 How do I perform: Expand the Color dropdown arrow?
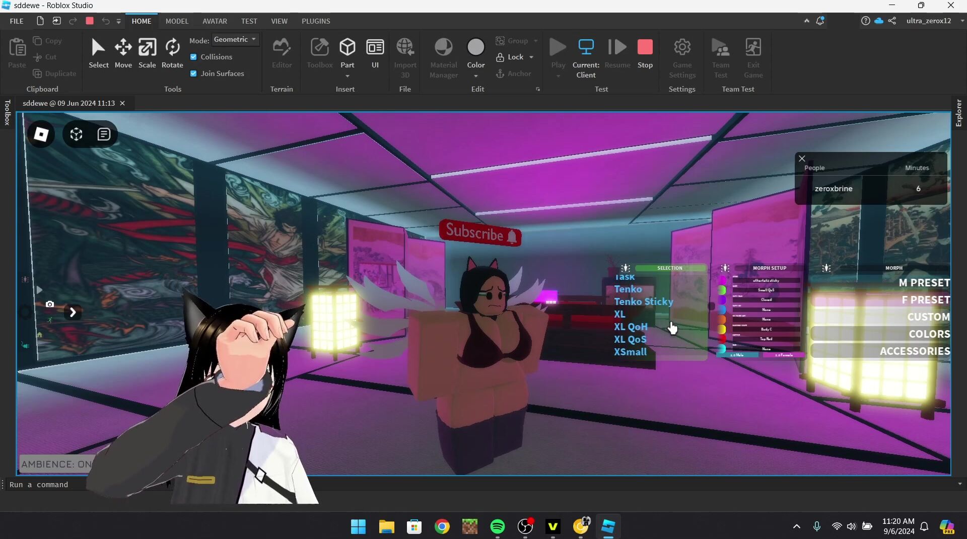pos(475,76)
